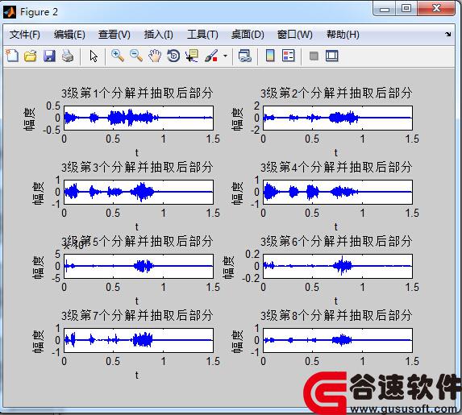Open the 查看(V) menu

pos(114,35)
